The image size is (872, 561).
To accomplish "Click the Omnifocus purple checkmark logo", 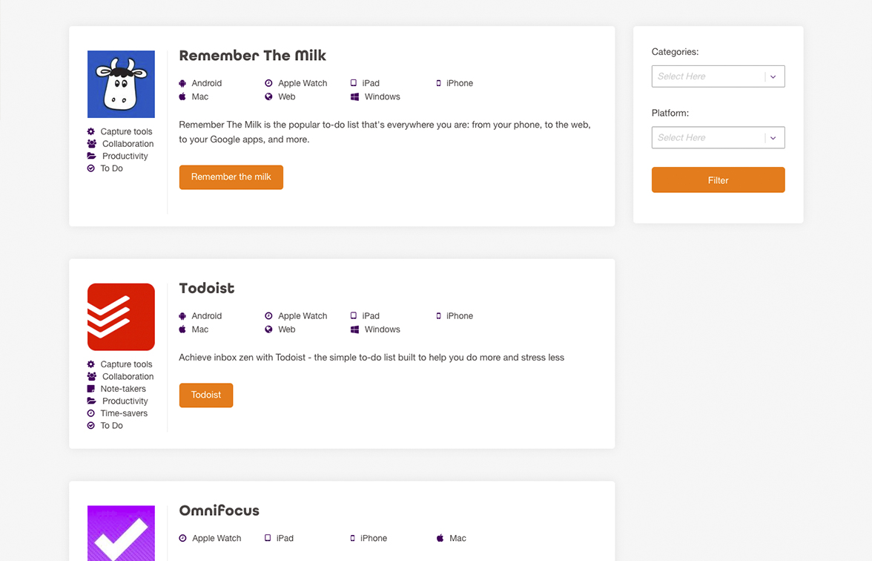I will tap(121, 533).
